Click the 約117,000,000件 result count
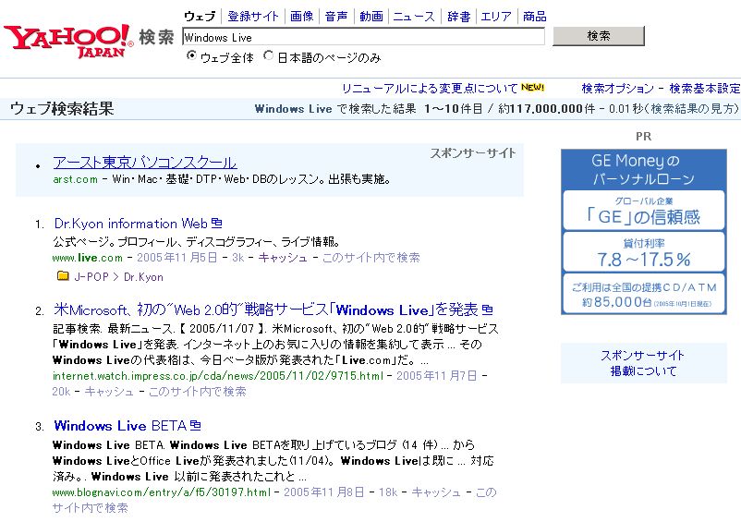741x522 pixels. point(547,109)
